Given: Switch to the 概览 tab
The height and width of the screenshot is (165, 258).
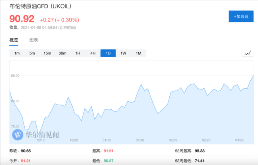Looking at the screenshot, I should 14,40.
